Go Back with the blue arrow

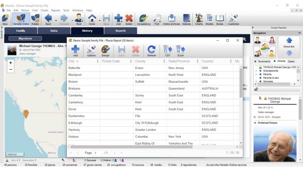(x=48, y=20)
